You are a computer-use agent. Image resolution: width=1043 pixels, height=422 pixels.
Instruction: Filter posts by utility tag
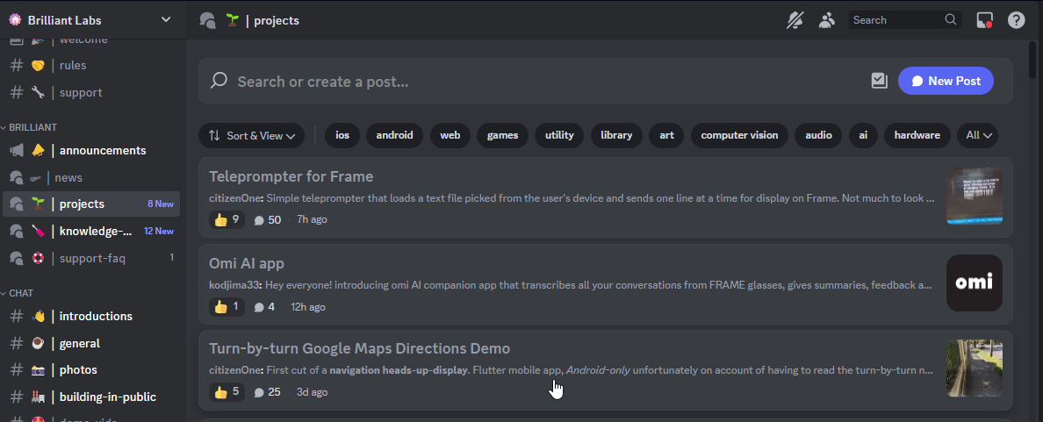pos(559,136)
